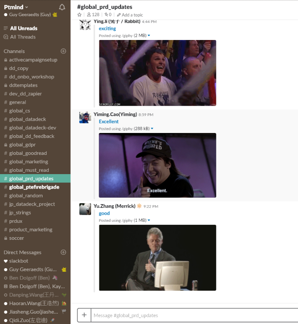
Task: Click Yiming.Cao avatar image
Action: (x=85, y=118)
